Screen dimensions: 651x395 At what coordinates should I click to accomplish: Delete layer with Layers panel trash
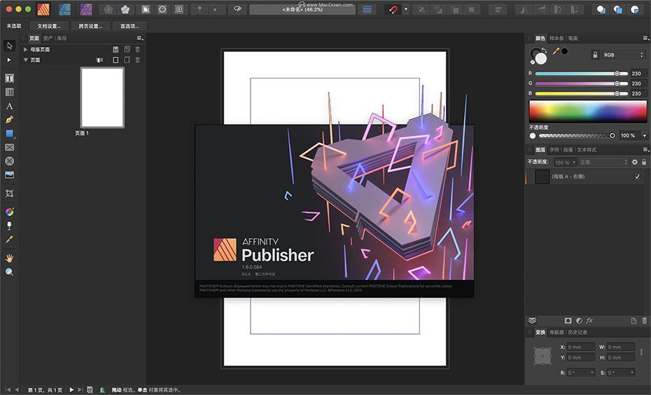click(645, 321)
